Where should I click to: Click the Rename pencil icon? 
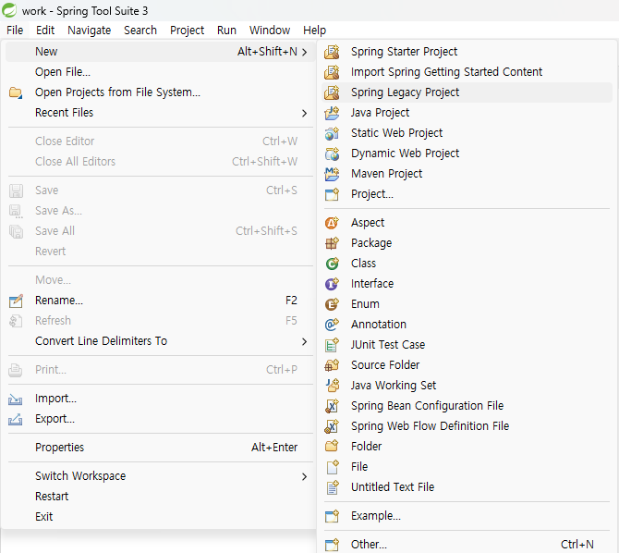16,301
